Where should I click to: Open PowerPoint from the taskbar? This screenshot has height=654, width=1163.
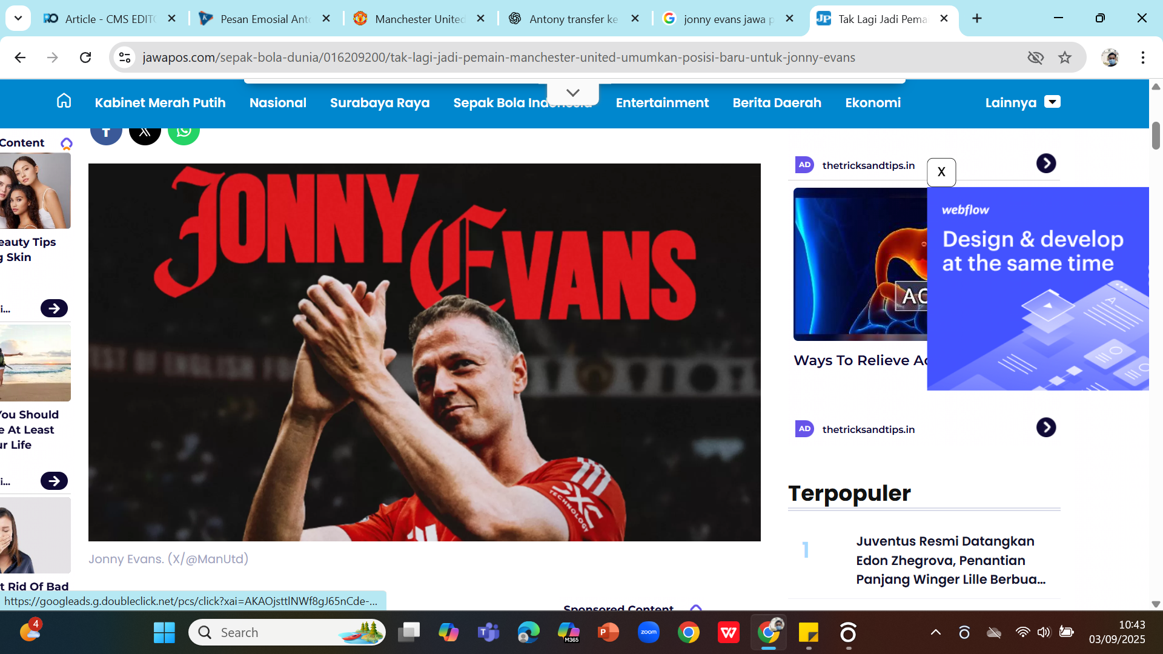coord(608,633)
